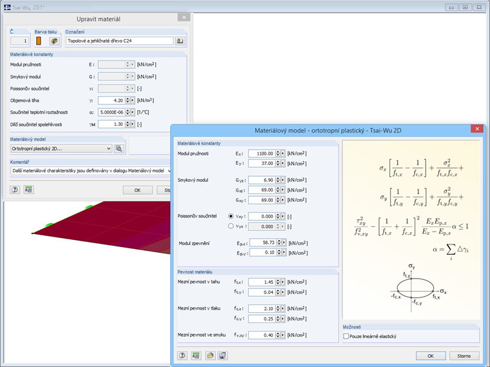Open γM field arrow menu button

(133, 124)
